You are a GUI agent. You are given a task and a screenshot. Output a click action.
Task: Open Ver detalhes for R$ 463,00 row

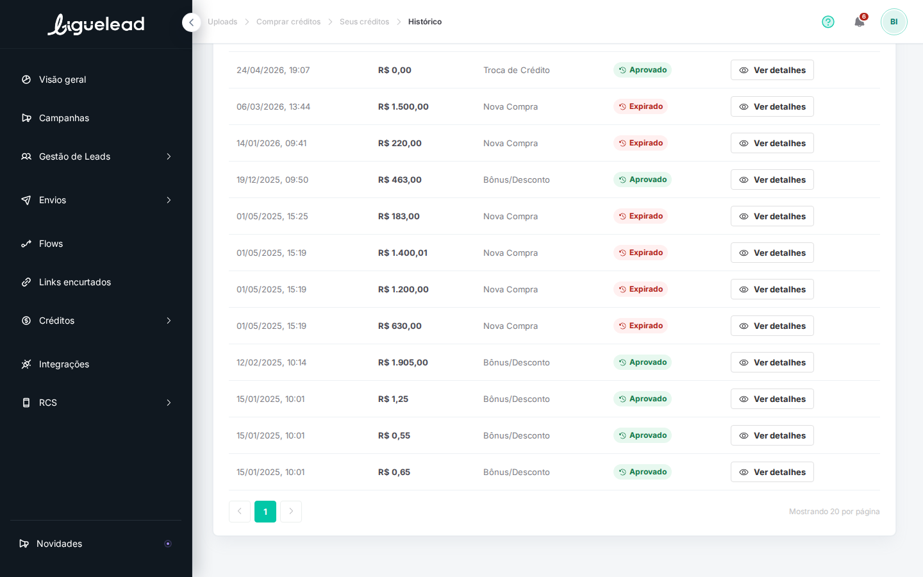point(772,180)
